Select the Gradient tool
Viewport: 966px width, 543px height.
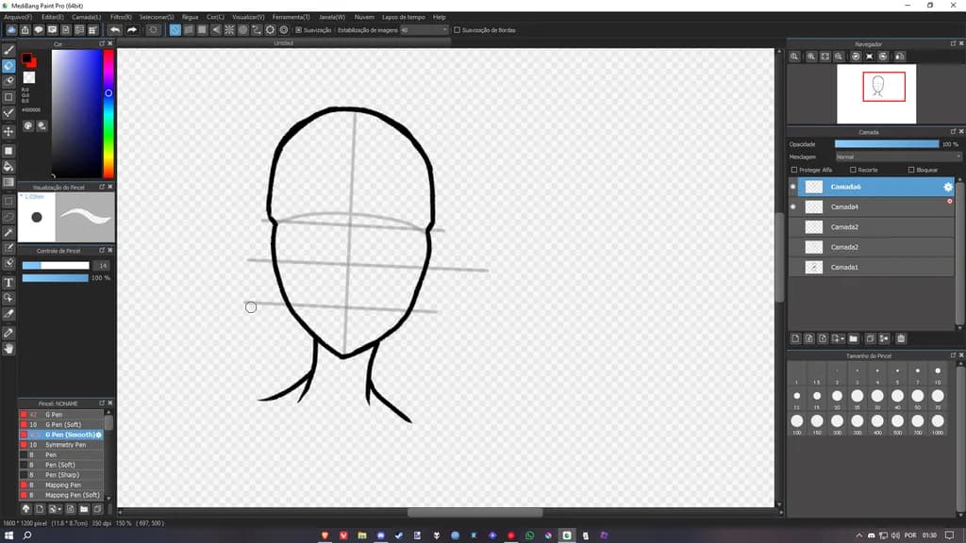pyautogui.click(x=8, y=182)
